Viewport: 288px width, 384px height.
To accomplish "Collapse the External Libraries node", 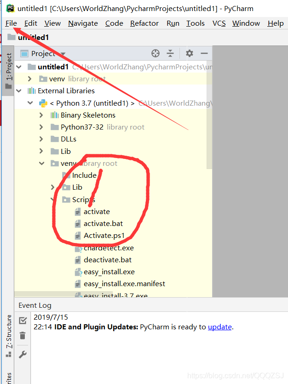I will [19, 90].
